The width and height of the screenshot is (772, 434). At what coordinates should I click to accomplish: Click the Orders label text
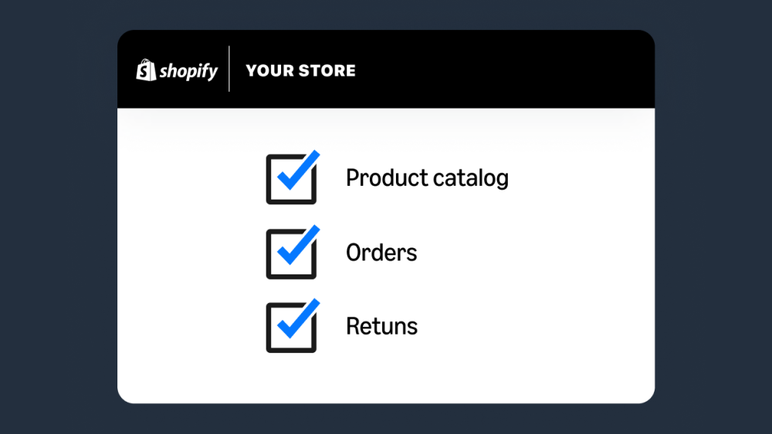381,253
